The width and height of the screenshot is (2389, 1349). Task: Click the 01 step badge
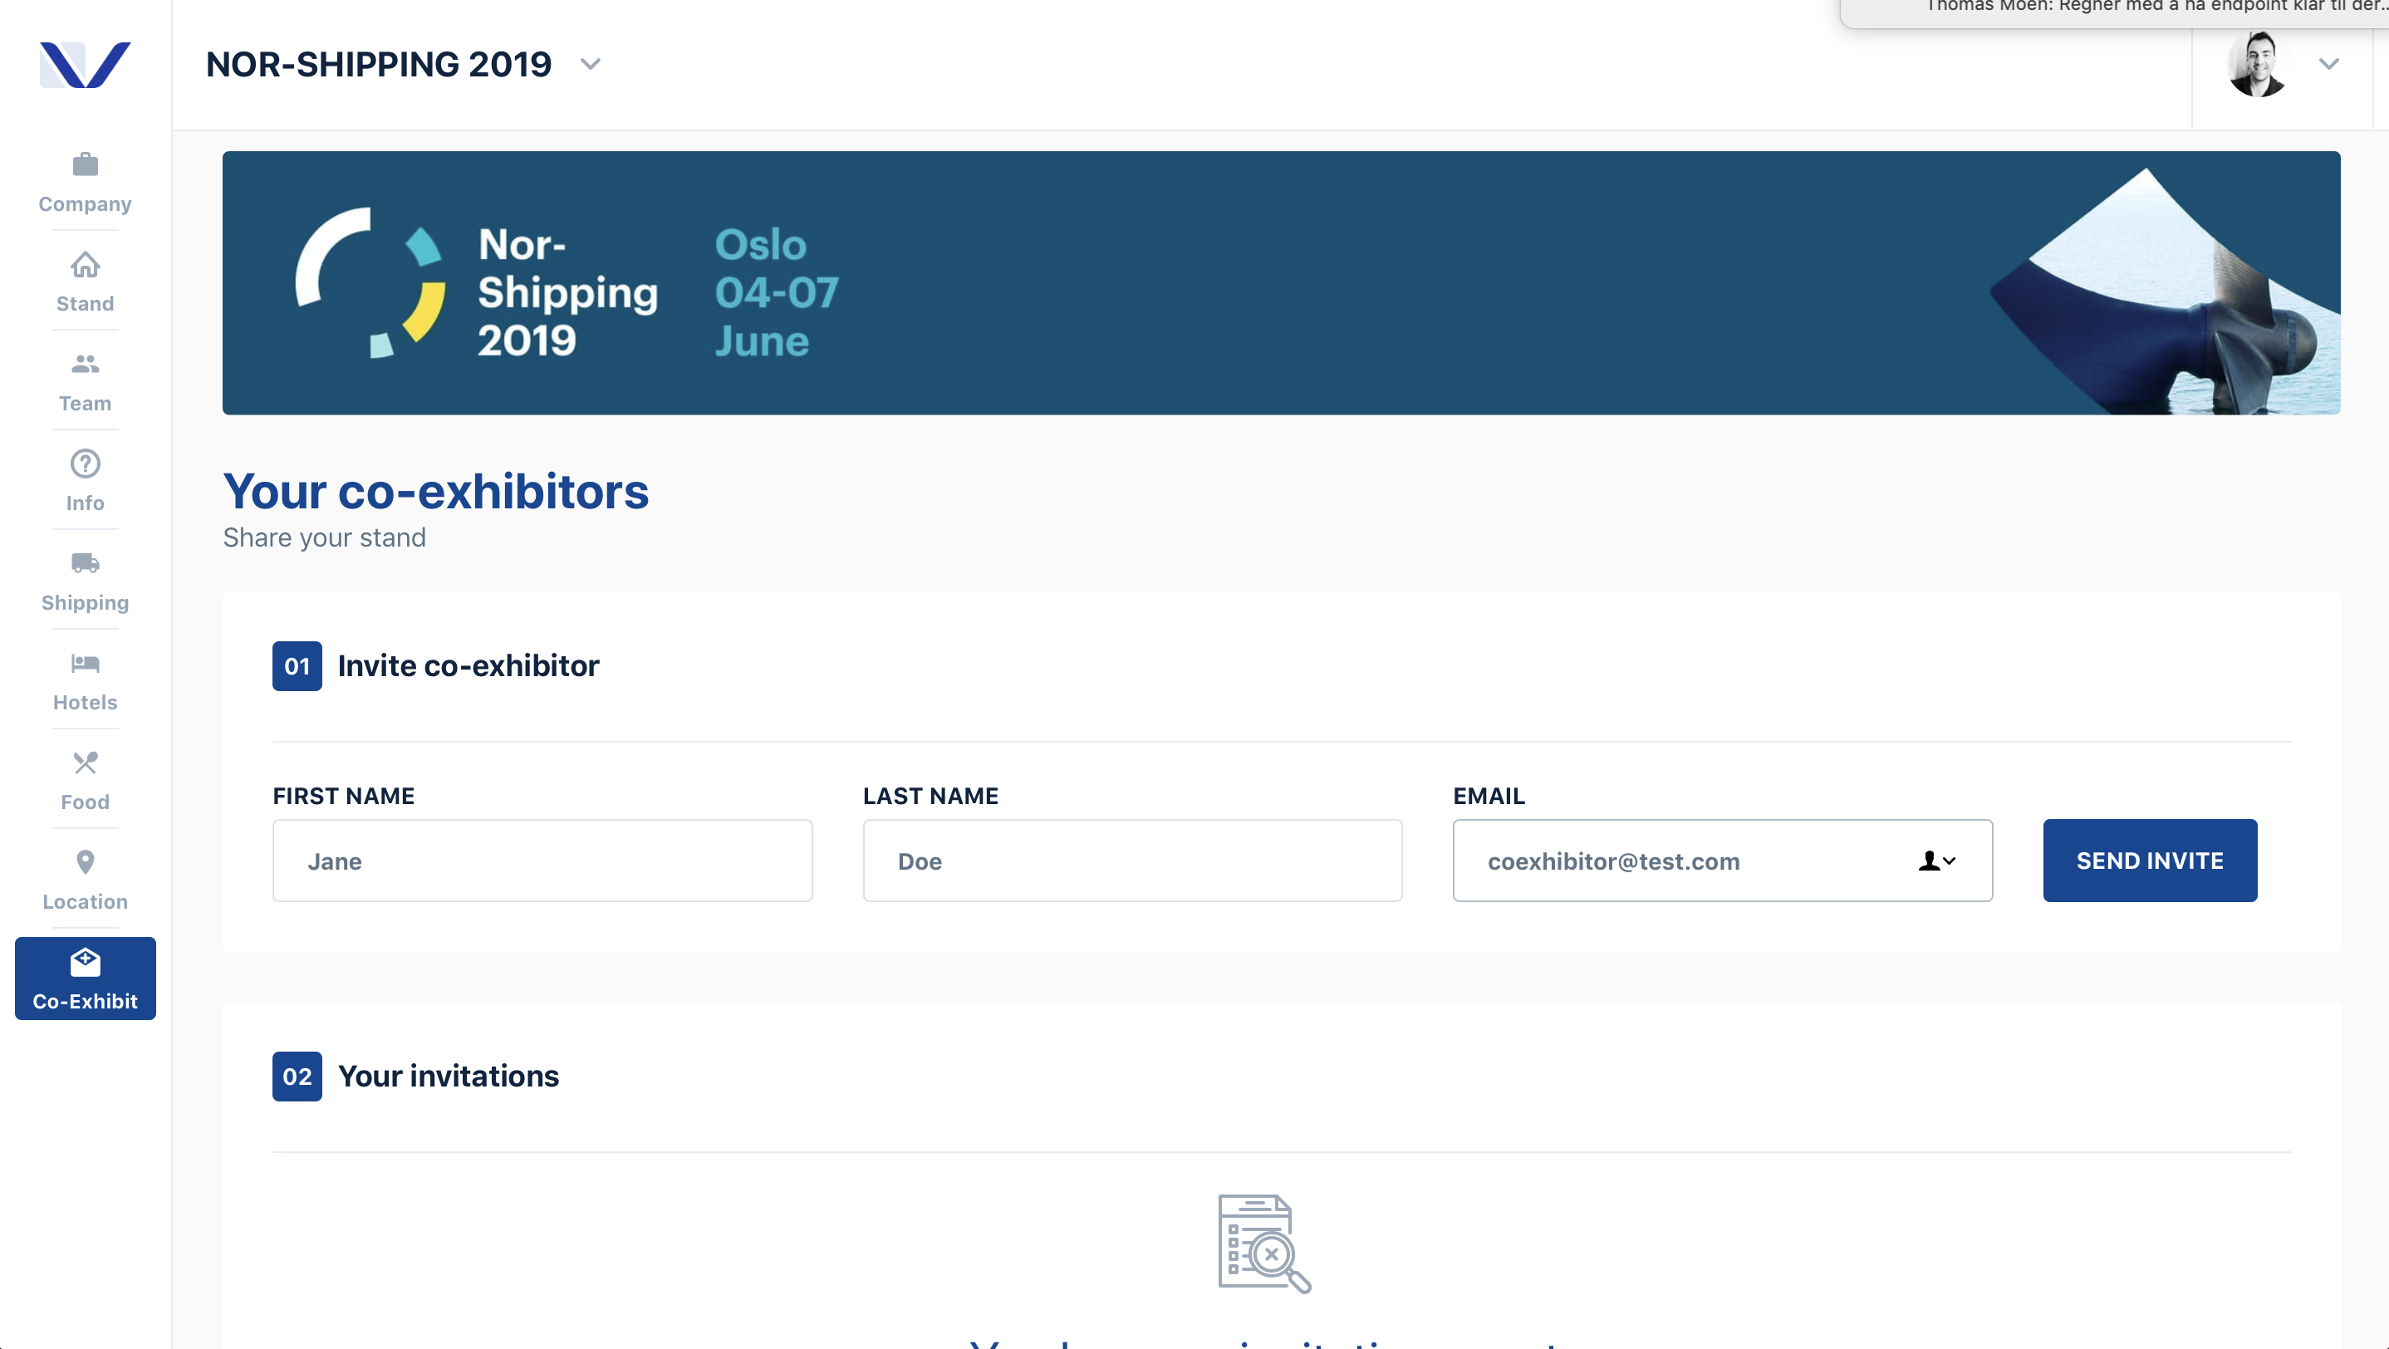click(x=297, y=665)
